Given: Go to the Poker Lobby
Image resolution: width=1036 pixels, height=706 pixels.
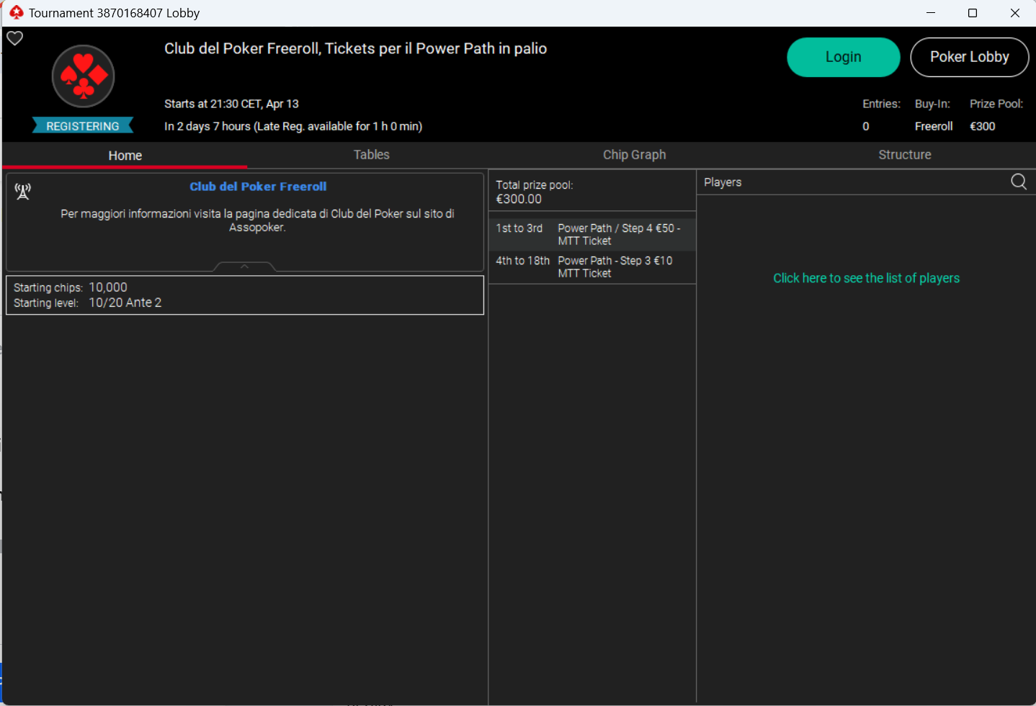Looking at the screenshot, I should pos(969,57).
